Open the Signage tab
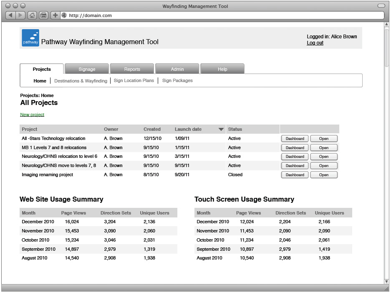Screen dimensions: 391x292 point(87,69)
